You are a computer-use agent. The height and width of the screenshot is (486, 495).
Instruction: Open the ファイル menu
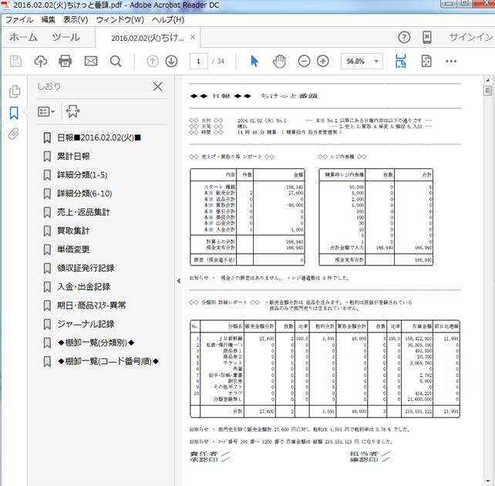(19, 19)
